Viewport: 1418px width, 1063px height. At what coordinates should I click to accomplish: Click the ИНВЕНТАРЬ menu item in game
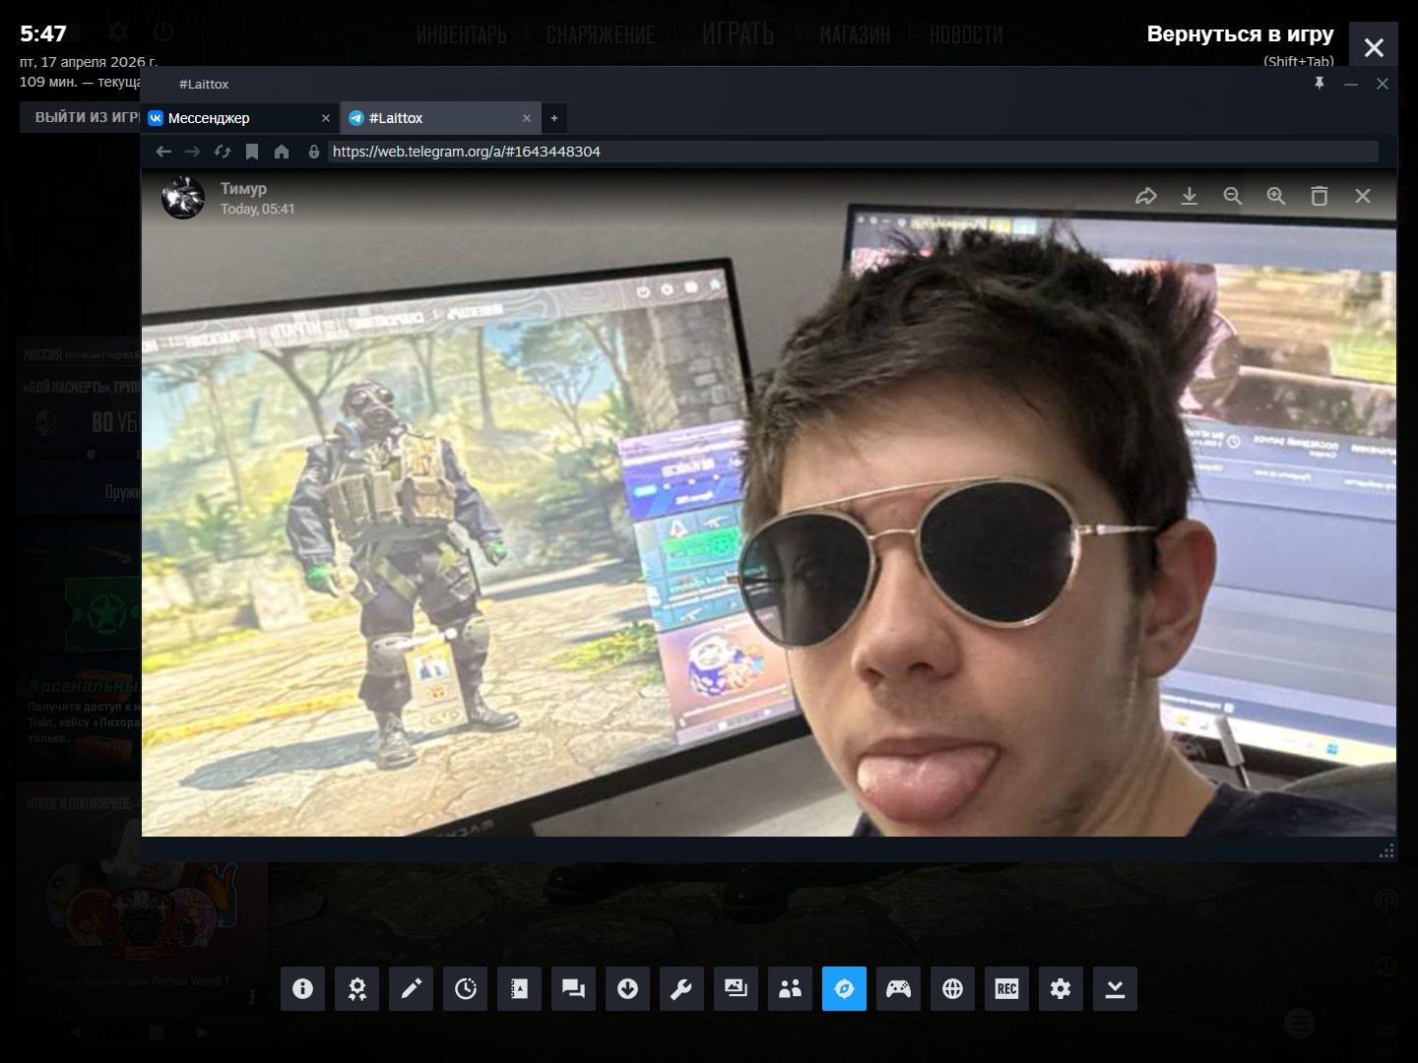(461, 35)
